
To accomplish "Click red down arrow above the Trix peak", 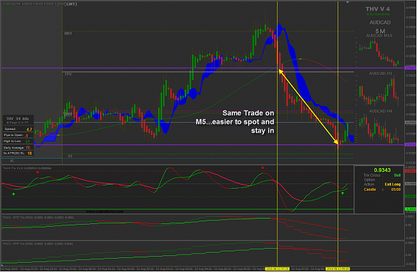I will pos(263,167).
